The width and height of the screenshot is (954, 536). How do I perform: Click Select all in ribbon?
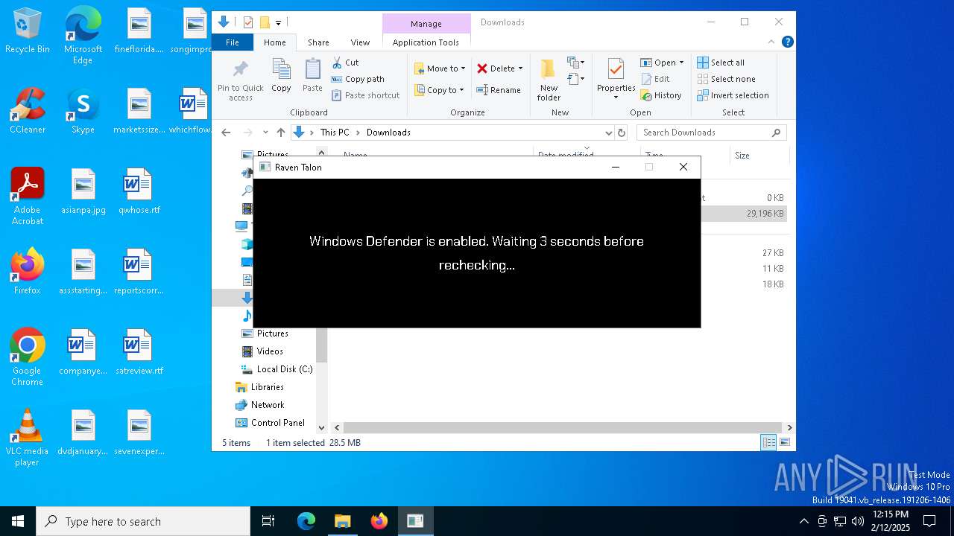pyautogui.click(x=721, y=63)
